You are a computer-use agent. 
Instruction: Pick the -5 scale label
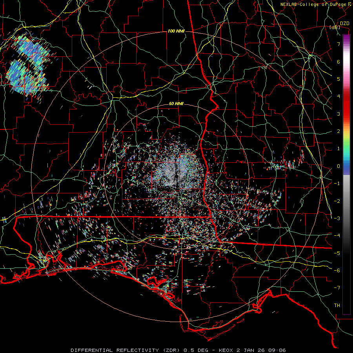(337, 253)
